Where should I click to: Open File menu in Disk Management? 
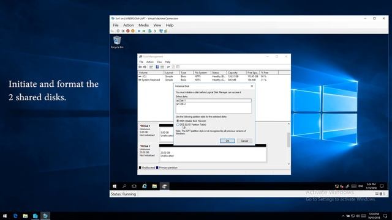(141, 62)
